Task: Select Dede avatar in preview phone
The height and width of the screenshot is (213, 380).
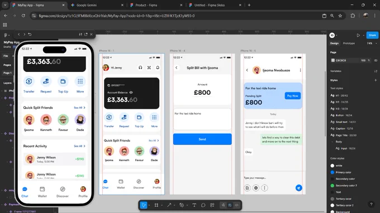Action: [80, 120]
